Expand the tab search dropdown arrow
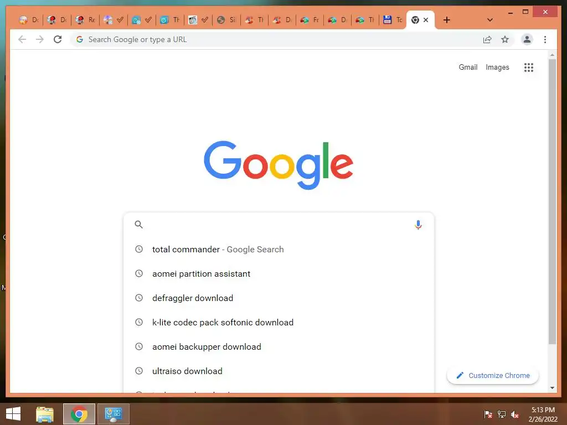Image resolution: width=567 pixels, height=425 pixels. coord(490,20)
